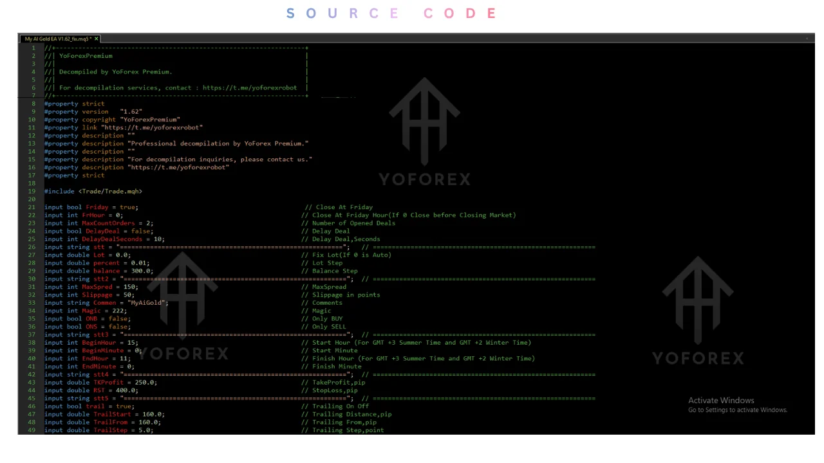Viewport: 824px width, 463px height.
Task: Click the "input double Lot = 0.0;" declaration
Action: pyautogui.click(x=88, y=255)
